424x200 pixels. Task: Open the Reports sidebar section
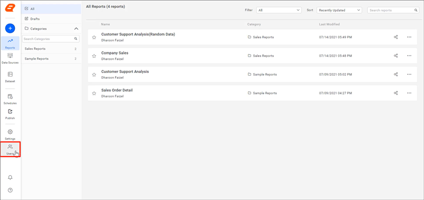10,43
